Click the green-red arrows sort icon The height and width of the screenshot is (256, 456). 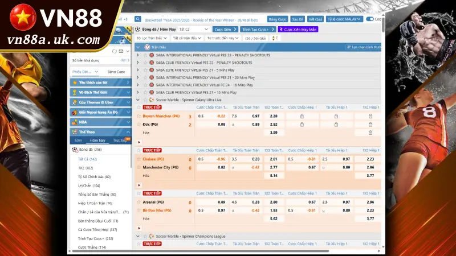[x=275, y=38]
